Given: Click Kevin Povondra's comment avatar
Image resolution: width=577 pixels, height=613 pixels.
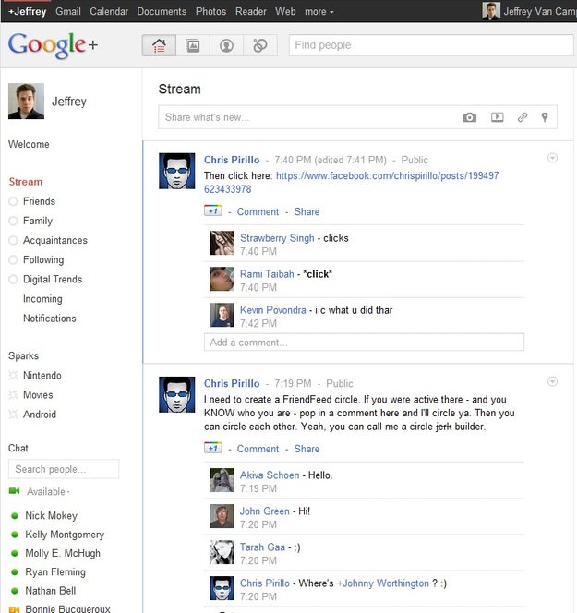Looking at the screenshot, I should point(222,315).
